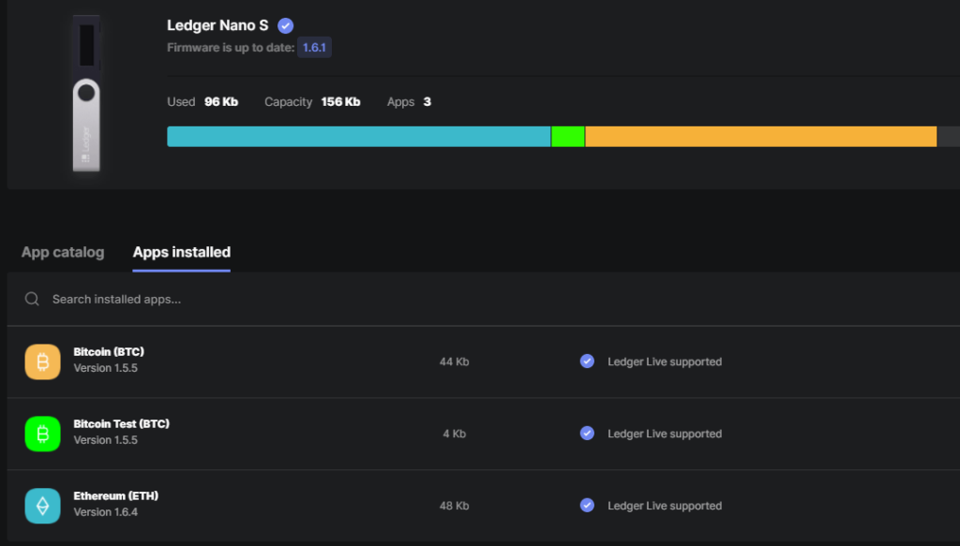
Task: Click the Ledger Nano S device title
Action: point(217,26)
